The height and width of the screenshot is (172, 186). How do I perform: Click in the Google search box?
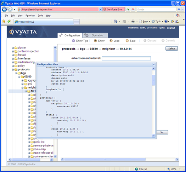[156, 9]
